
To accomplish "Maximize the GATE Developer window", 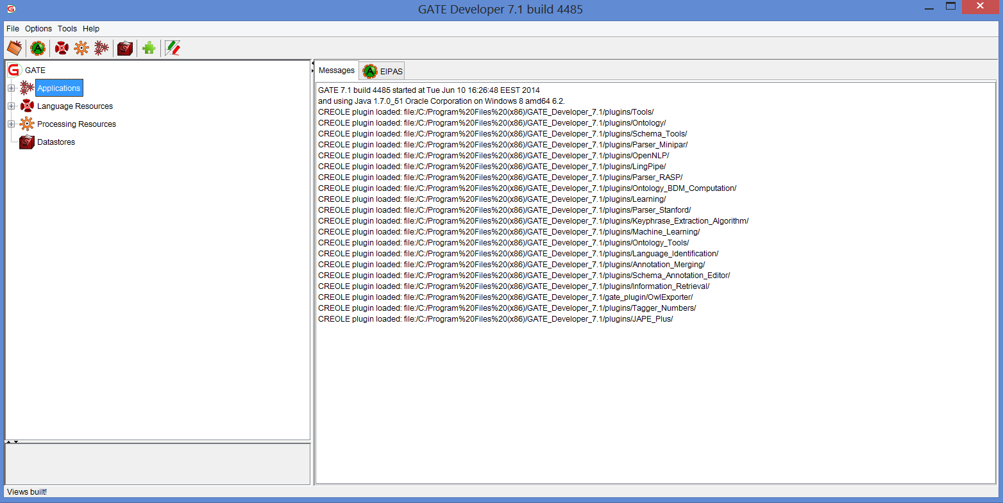I will pos(951,6).
